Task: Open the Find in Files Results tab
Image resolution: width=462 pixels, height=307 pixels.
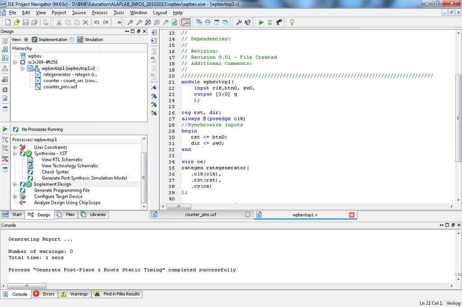Action: pyautogui.click(x=117, y=294)
